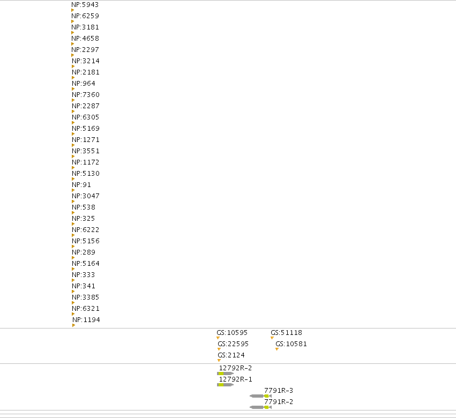Click orange triangle marker under NP:1194

pyautogui.click(x=73, y=325)
